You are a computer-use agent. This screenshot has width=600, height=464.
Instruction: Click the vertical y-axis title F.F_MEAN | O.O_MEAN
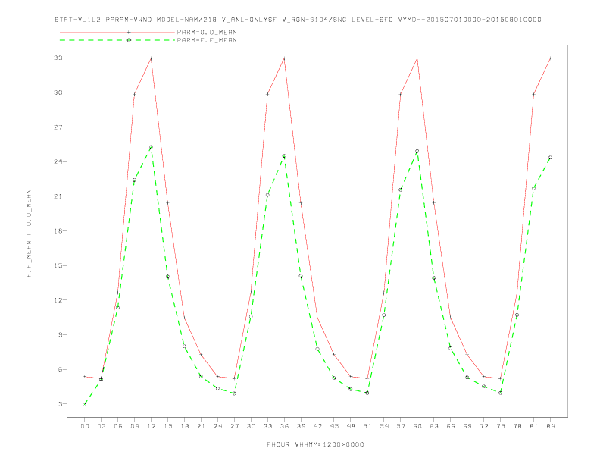coord(29,234)
